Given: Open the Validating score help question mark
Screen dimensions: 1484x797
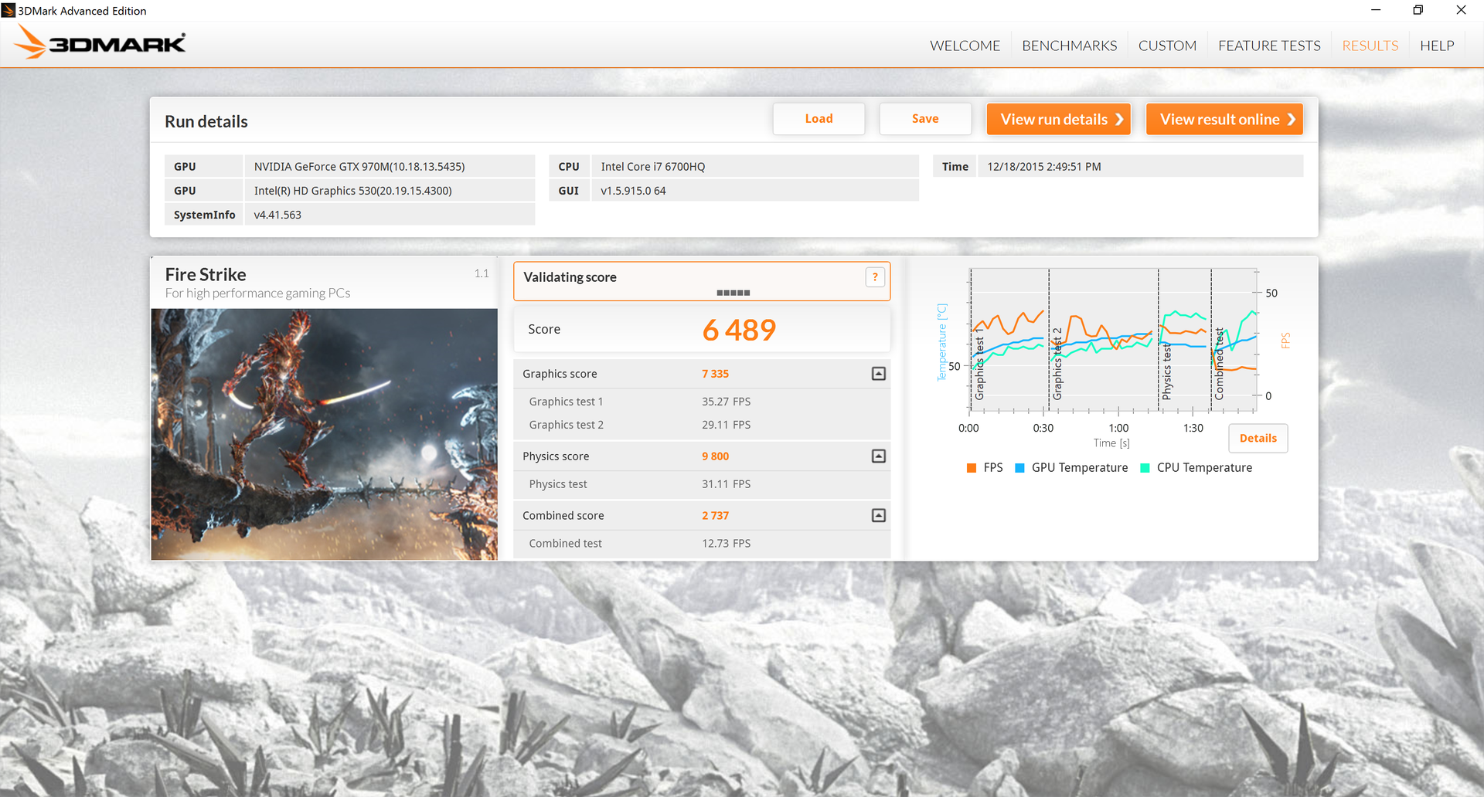Looking at the screenshot, I should [875, 277].
